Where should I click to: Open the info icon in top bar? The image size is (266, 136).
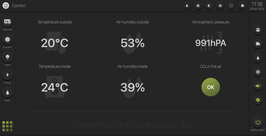coord(242,6)
